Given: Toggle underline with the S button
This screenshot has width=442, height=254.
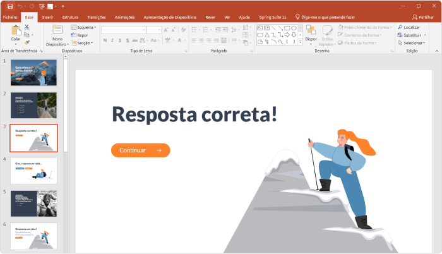Looking at the screenshot, I should click(120, 40).
